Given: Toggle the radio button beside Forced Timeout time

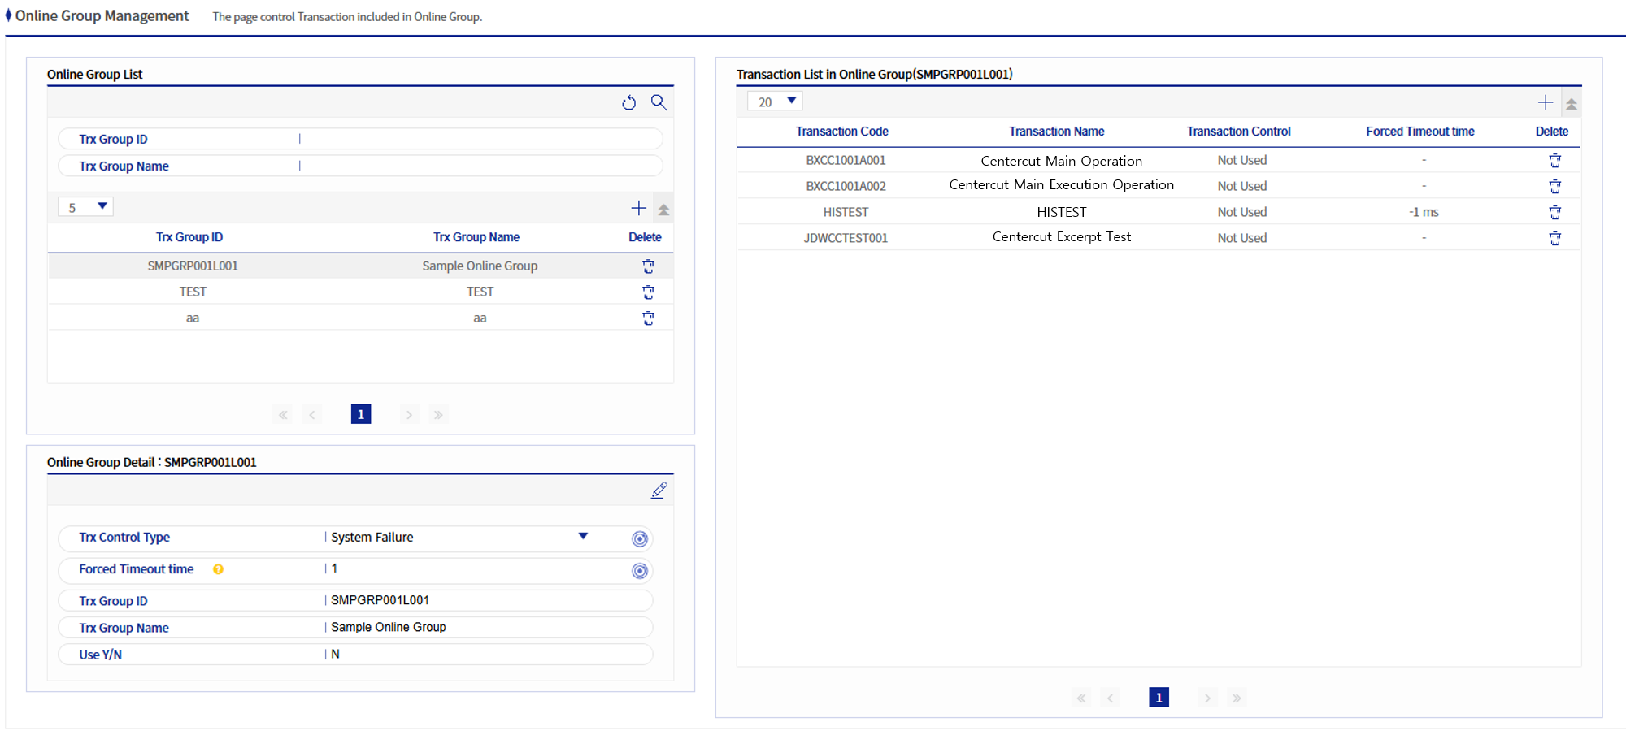Looking at the screenshot, I should (x=640, y=571).
